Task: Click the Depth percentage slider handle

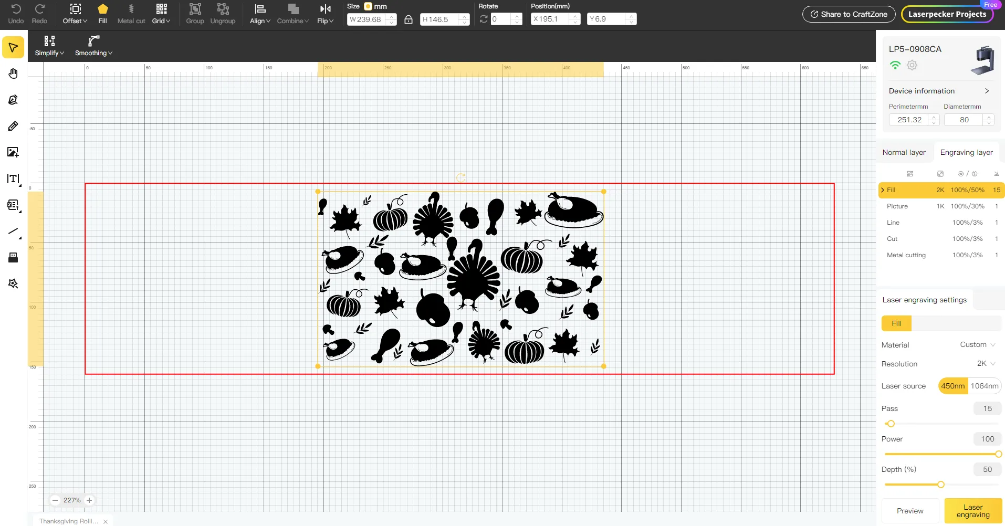Action: pyautogui.click(x=940, y=485)
